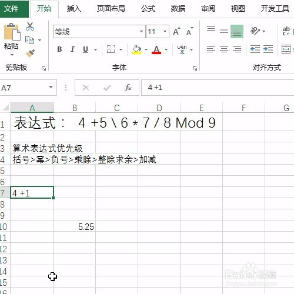The image size is (294, 294).
Task: Toggle middle vertical alignment
Action: click(224, 31)
